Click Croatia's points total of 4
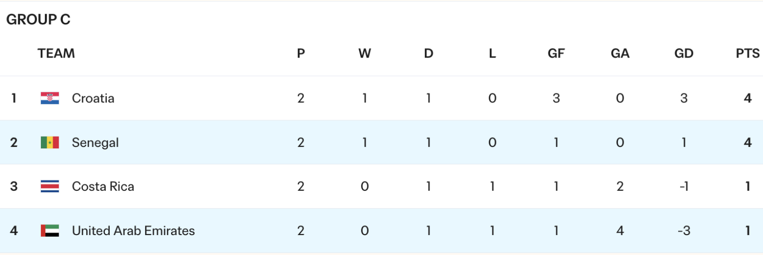Image resolution: width=763 pixels, height=255 pixels. 748,98
